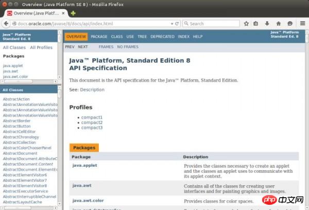Follow the See: Description link
This screenshot has height=210, width=309.
coord(92,90)
